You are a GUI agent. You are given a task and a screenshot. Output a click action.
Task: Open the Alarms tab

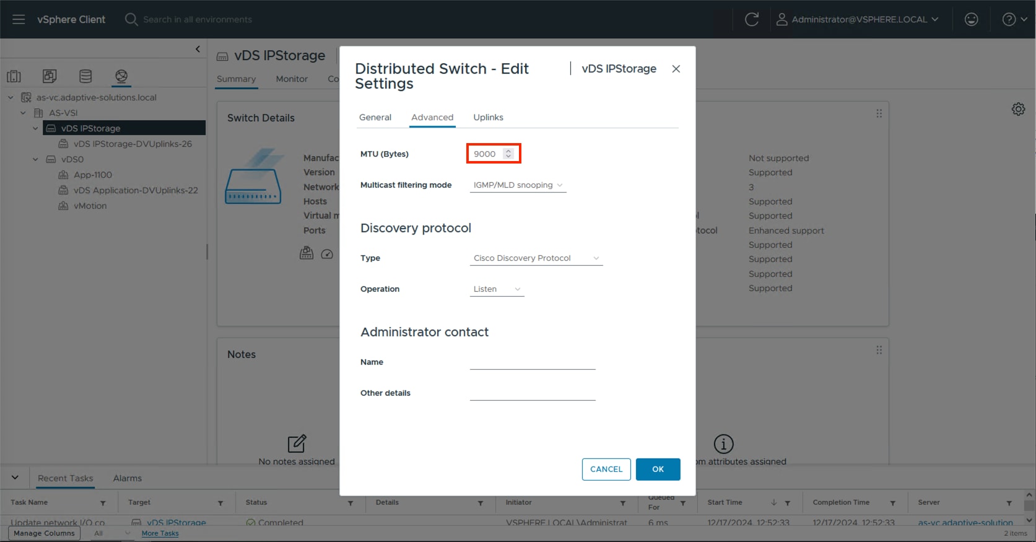point(127,478)
